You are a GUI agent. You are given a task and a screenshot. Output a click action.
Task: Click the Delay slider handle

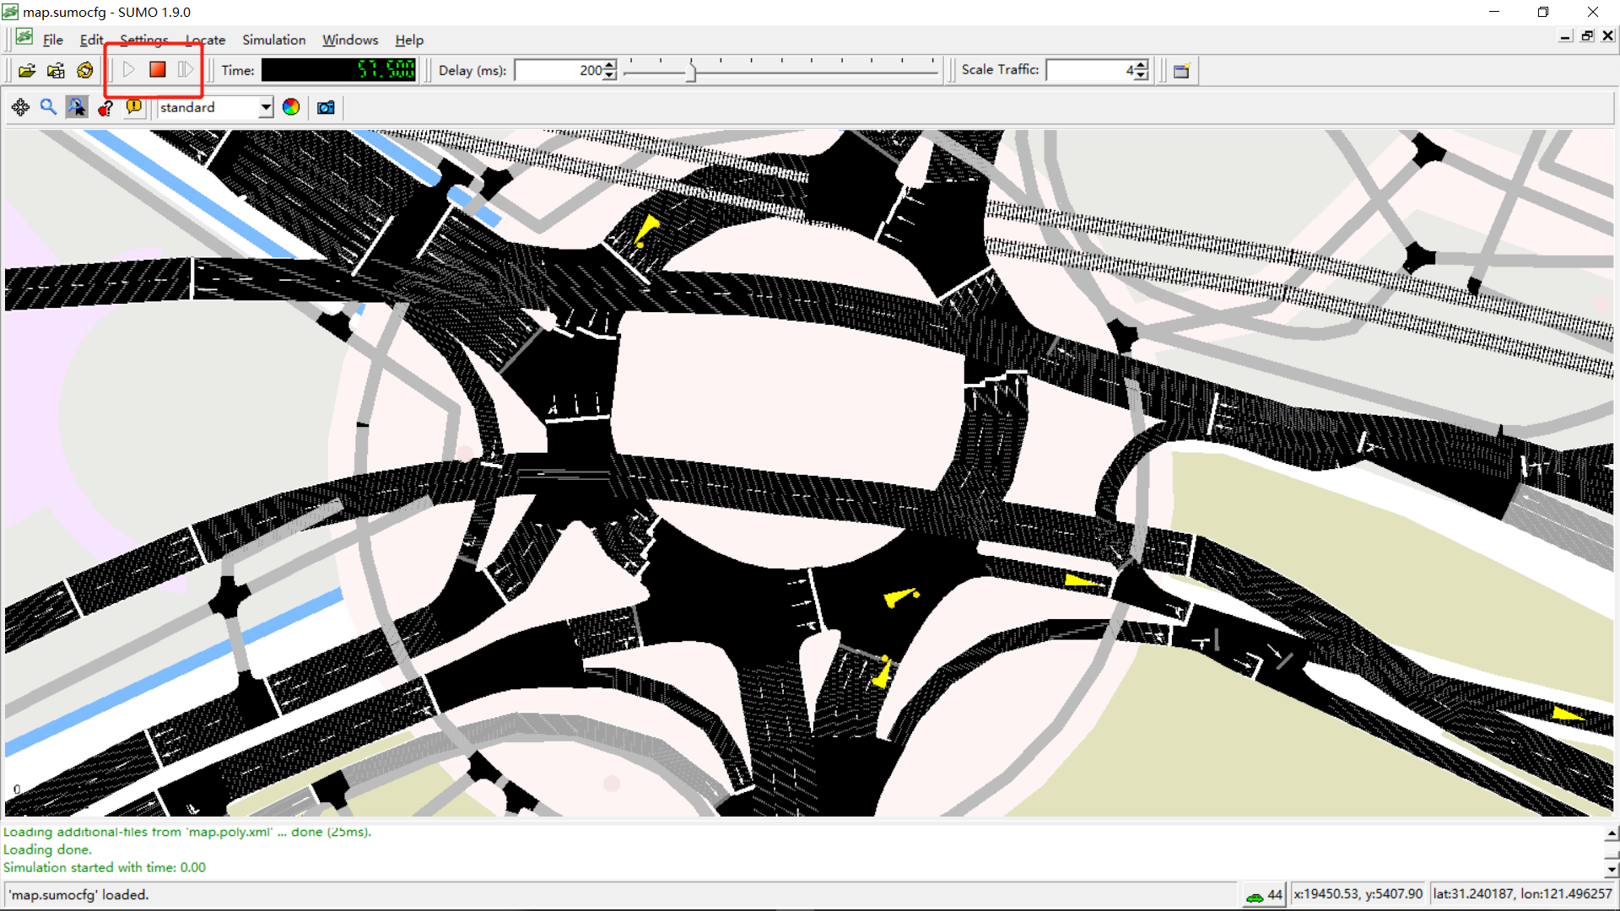pyautogui.click(x=691, y=72)
